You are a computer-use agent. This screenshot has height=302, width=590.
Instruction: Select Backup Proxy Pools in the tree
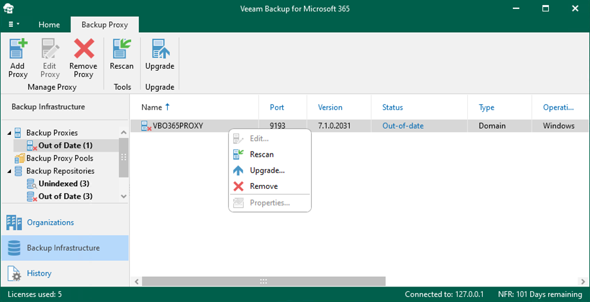(60, 158)
